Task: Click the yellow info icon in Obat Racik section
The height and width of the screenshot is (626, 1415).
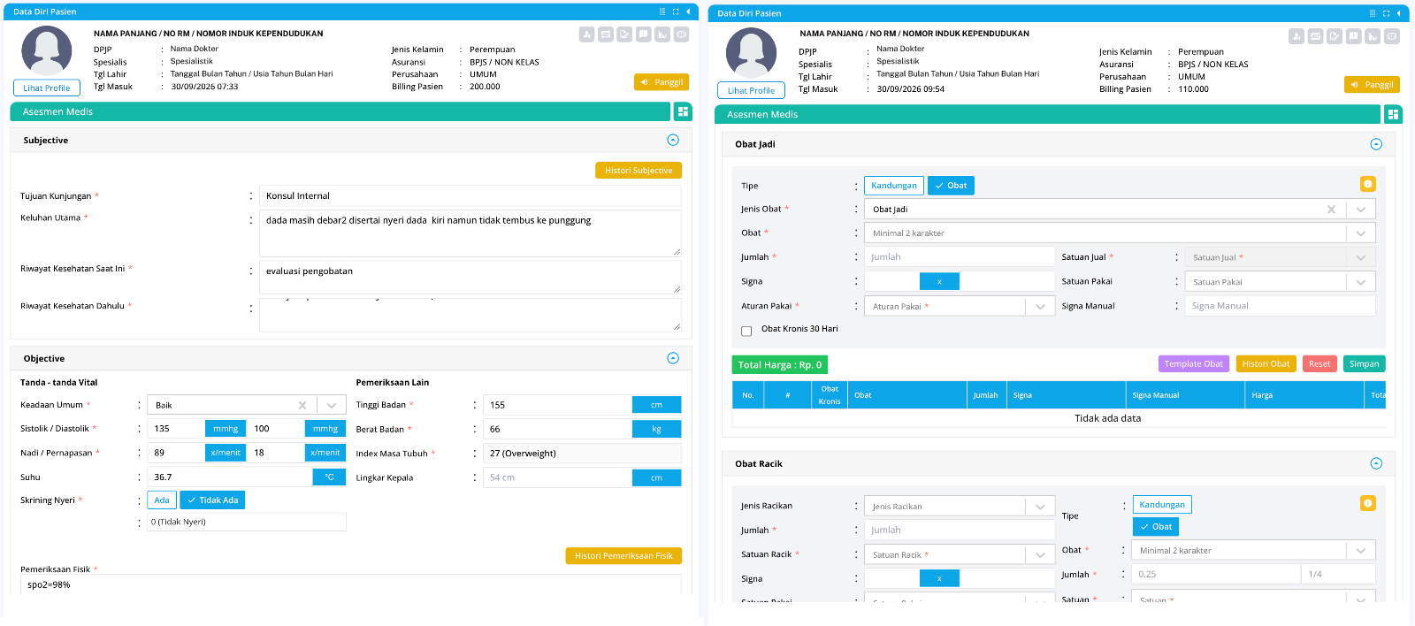Action: [1368, 503]
